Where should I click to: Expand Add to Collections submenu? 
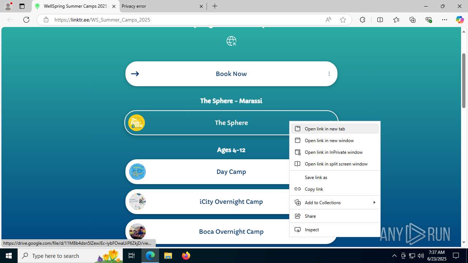click(335, 202)
